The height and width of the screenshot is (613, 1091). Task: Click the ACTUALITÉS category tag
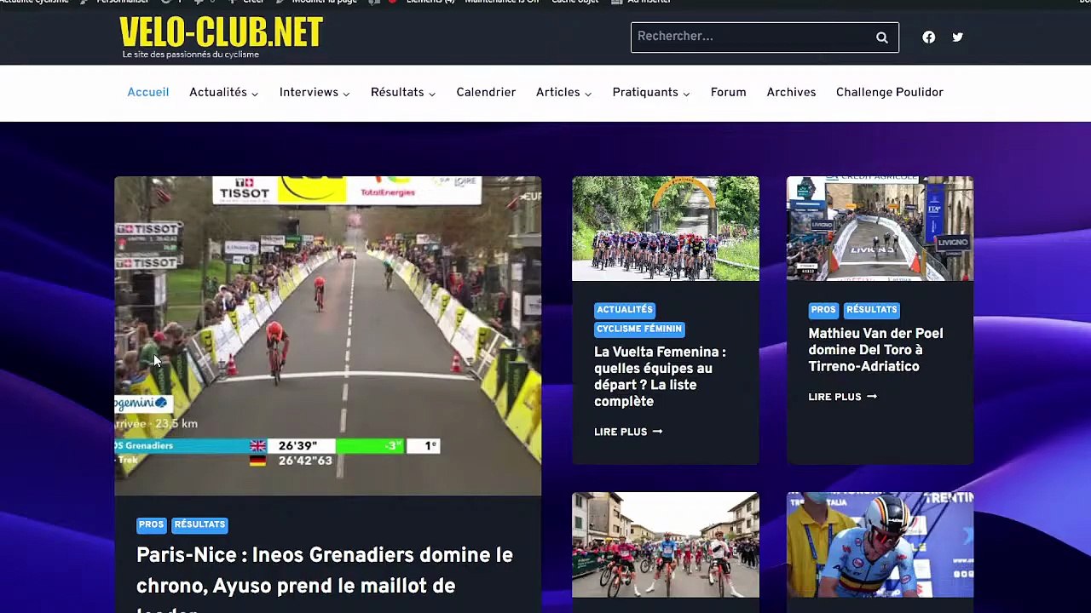625,310
